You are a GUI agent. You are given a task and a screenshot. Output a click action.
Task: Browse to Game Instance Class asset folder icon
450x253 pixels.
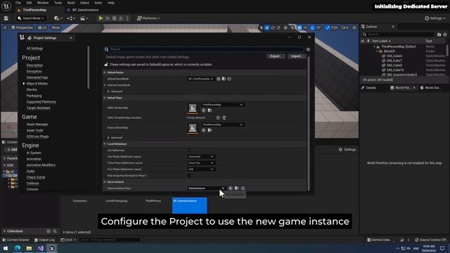[237, 188]
